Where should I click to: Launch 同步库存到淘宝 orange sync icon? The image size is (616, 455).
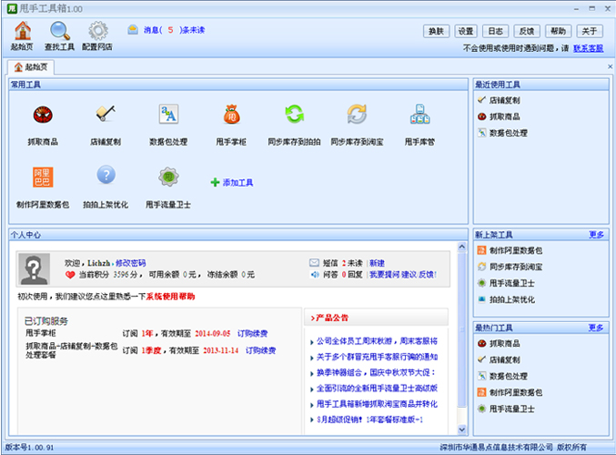point(357,115)
